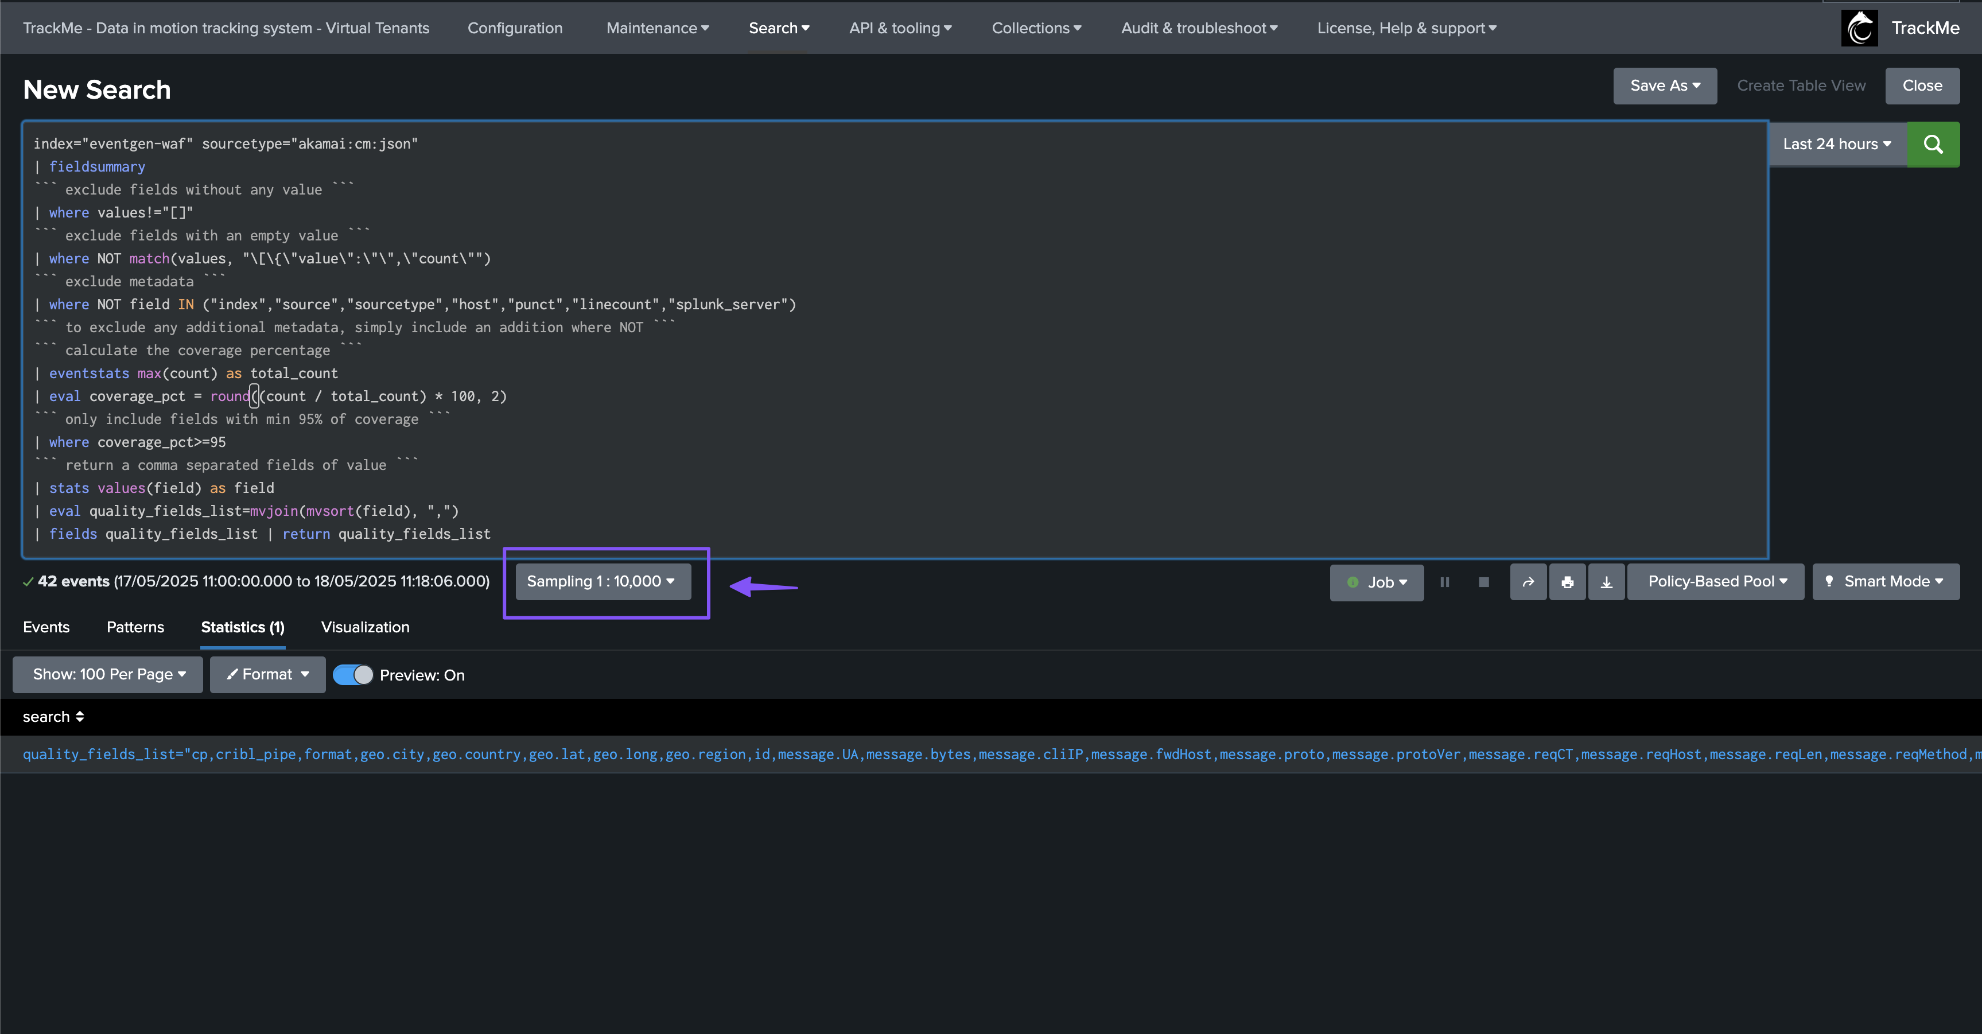This screenshot has height=1034, width=1982.
Task: Open the Maintenance menu
Action: tap(657, 29)
